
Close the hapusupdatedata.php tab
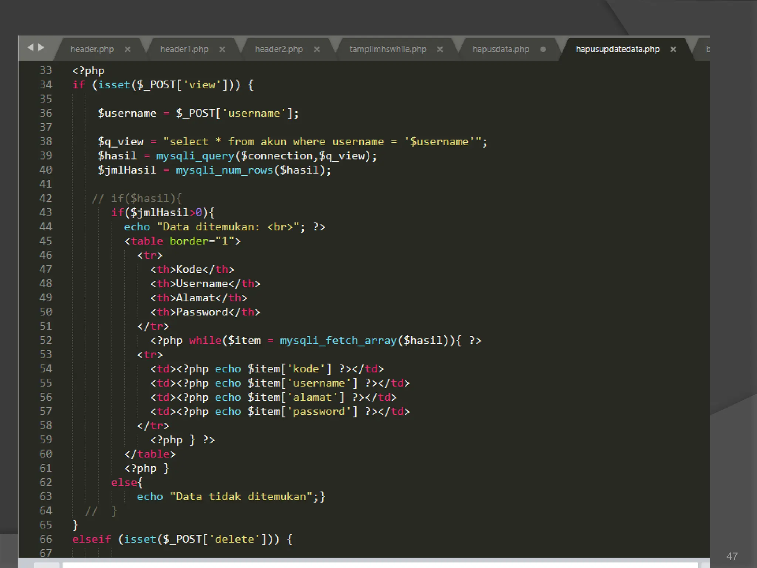[673, 49]
